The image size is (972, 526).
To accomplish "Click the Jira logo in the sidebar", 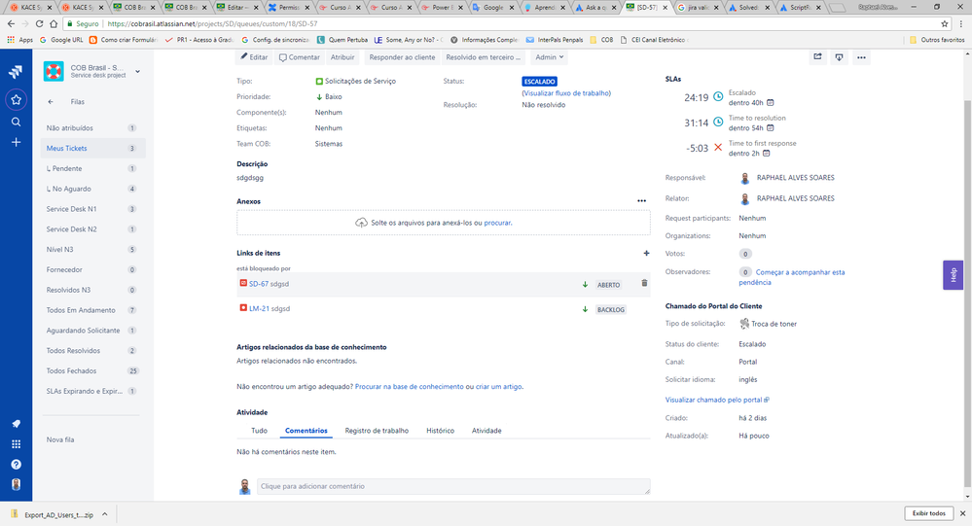I will click(16, 72).
